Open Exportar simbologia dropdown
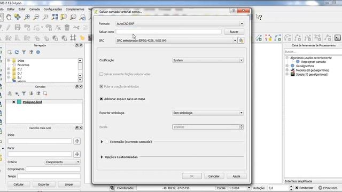The image size is (342, 192). [x=208, y=113]
